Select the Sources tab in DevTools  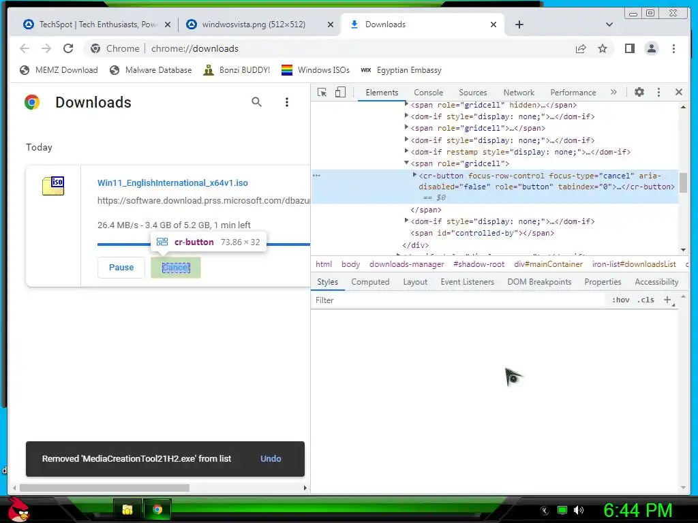click(x=473, y=93)
